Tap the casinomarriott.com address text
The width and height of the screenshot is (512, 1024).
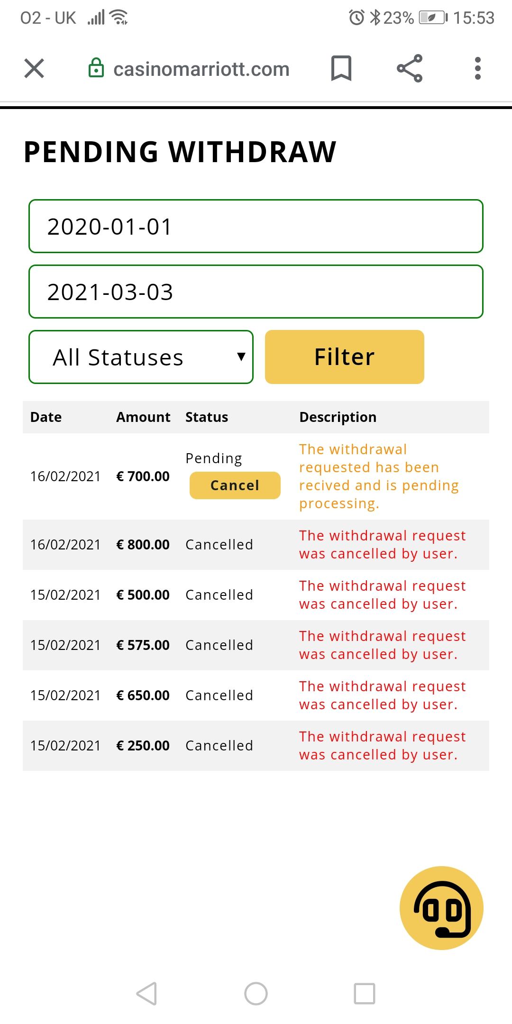(x=201, y=69)
